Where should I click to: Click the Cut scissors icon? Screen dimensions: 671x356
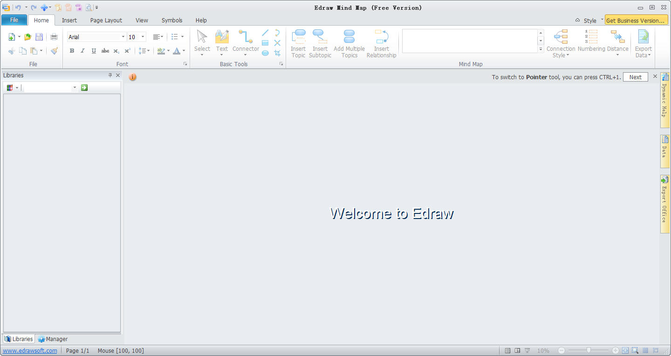12,51
